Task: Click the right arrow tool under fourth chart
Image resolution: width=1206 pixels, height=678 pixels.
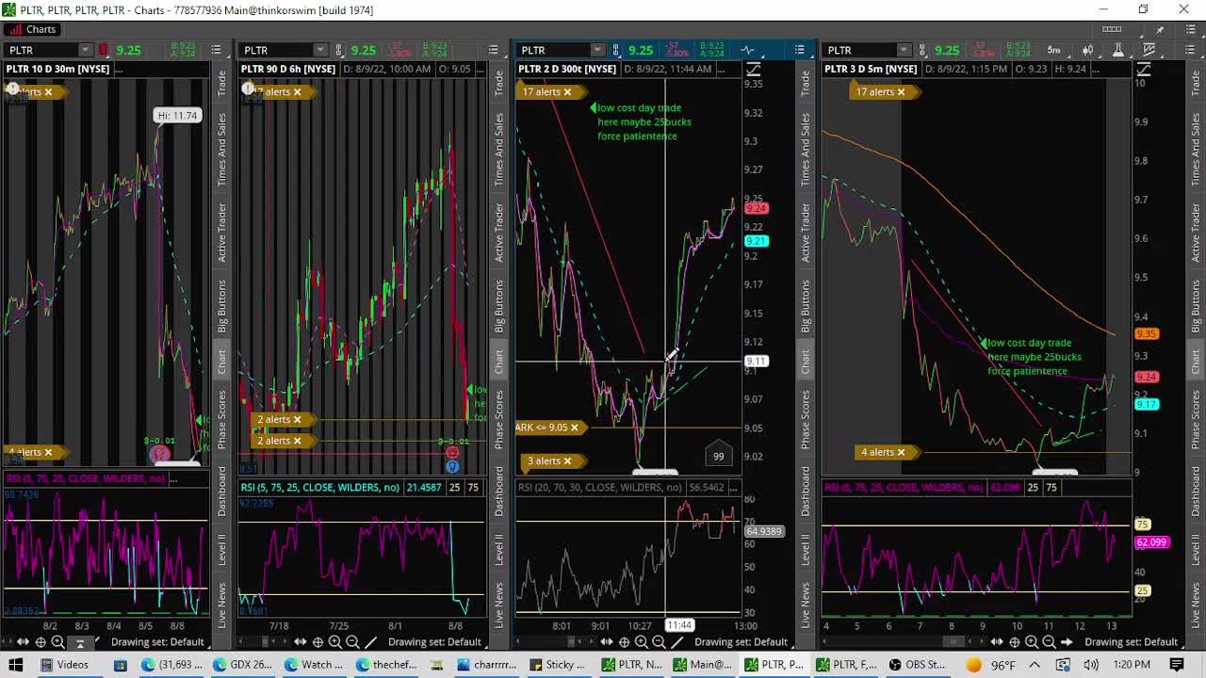Action: (1067, 642)
